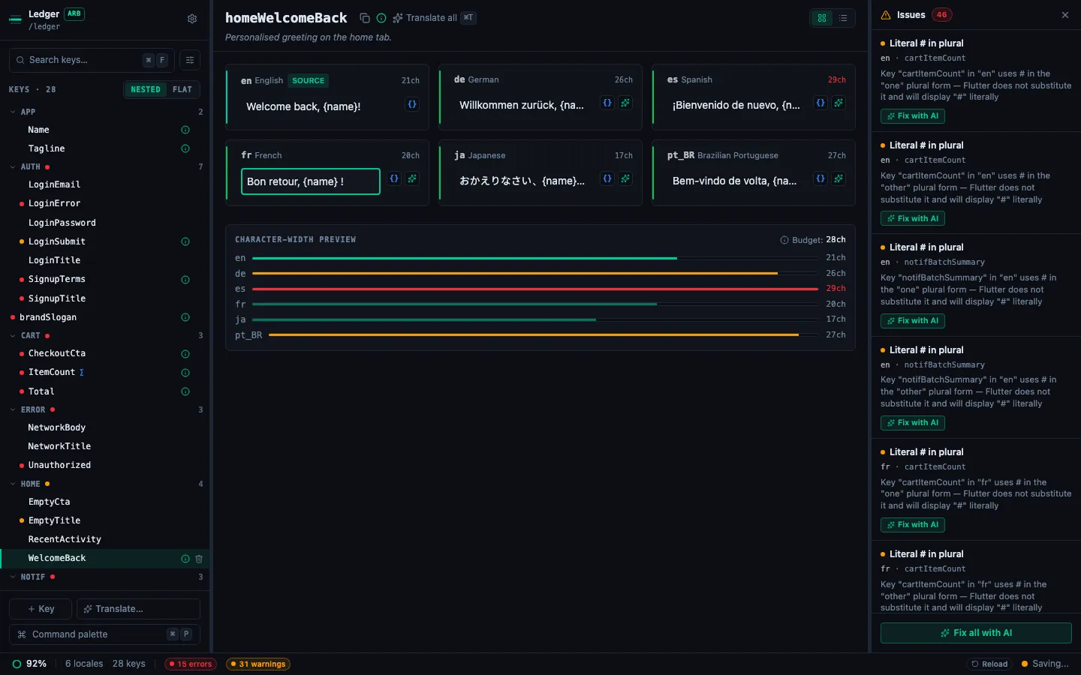Click the English source text Welcome back

tap(303, 106)
